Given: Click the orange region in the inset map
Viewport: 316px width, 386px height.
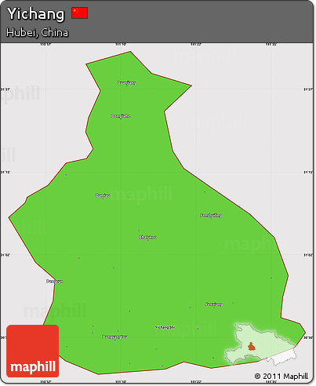Looking at the screenshot, I should (252, 347).
